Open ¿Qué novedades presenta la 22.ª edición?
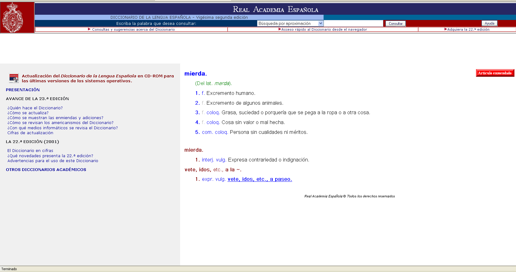This screenshot has height=272, width=516. tap(50, 156)
